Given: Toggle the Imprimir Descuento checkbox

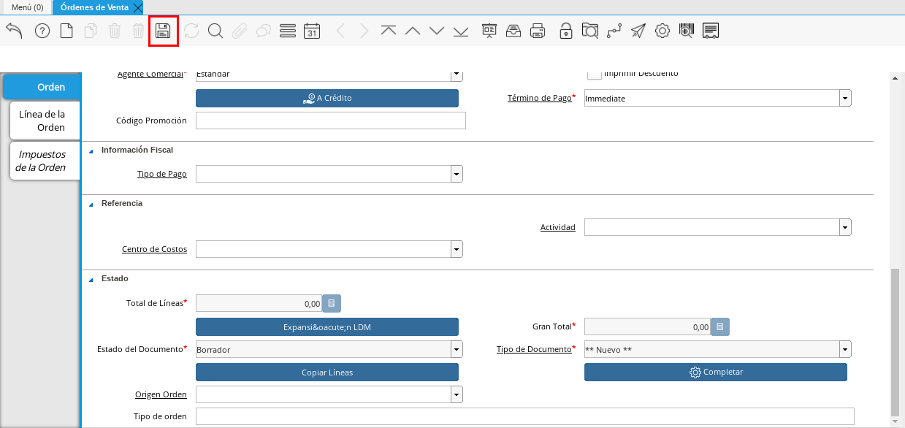Looking at the screenshot, I should [x=595, y=74].
